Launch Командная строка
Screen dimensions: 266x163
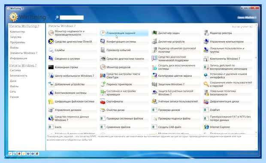(x=72, y=67)
